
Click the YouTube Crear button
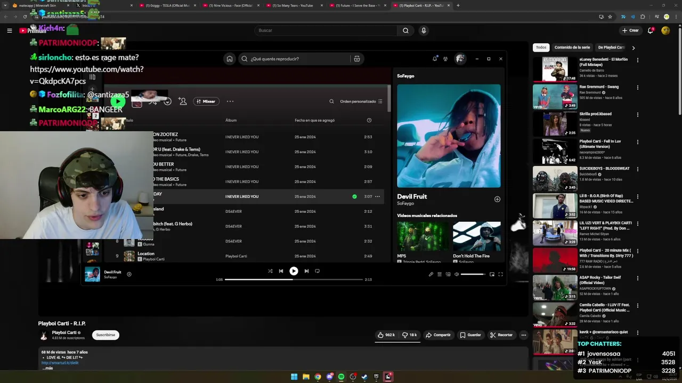pyautogui.click(x=630, y=30)
